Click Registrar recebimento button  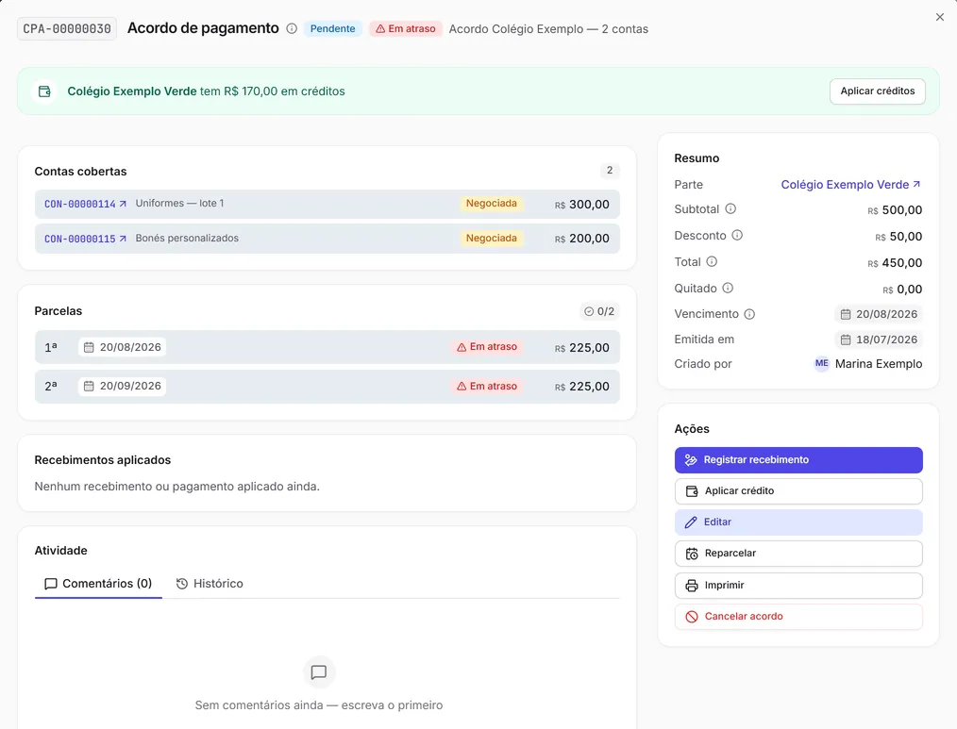(x=798, y=460)
